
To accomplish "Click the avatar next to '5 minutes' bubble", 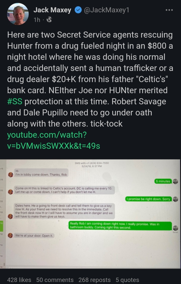I will coord(175,181).
